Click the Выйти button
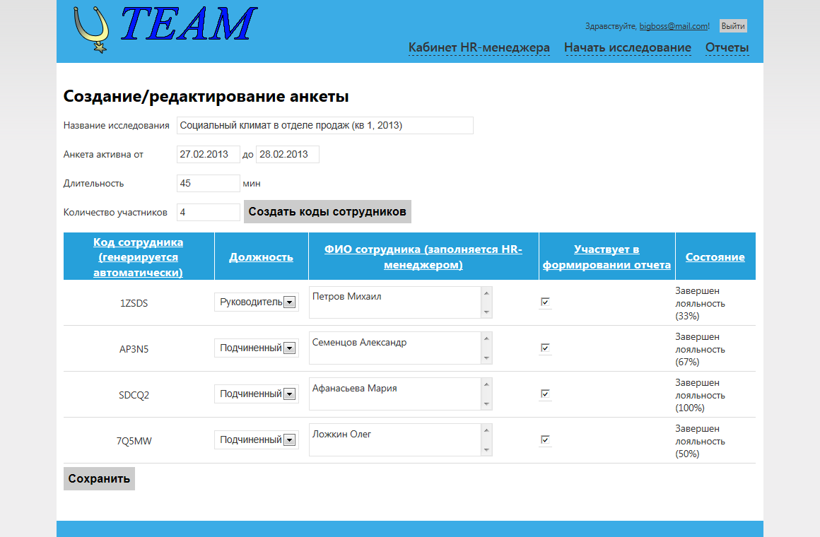Viewport: 820px width, 537px height. (733, 25)
